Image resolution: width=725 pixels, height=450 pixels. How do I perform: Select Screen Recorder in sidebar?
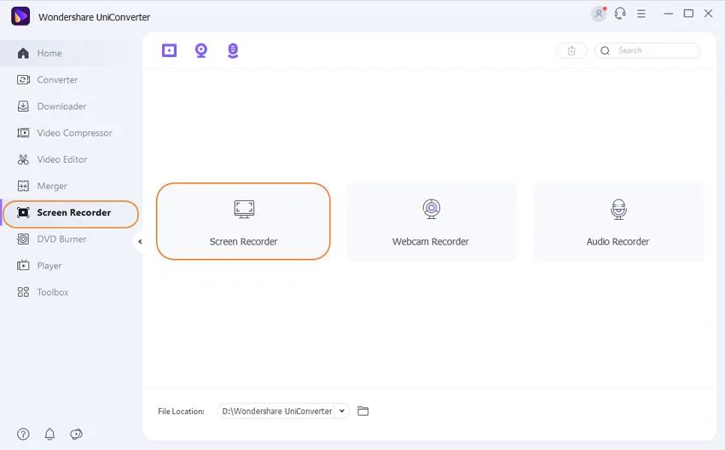click(70, 213)
